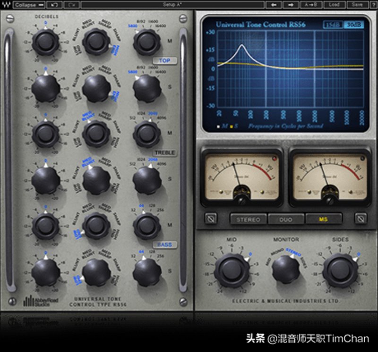Click the TREBLE S filter shape selector knob
The image size is (378, 352).
coord(96,180)
